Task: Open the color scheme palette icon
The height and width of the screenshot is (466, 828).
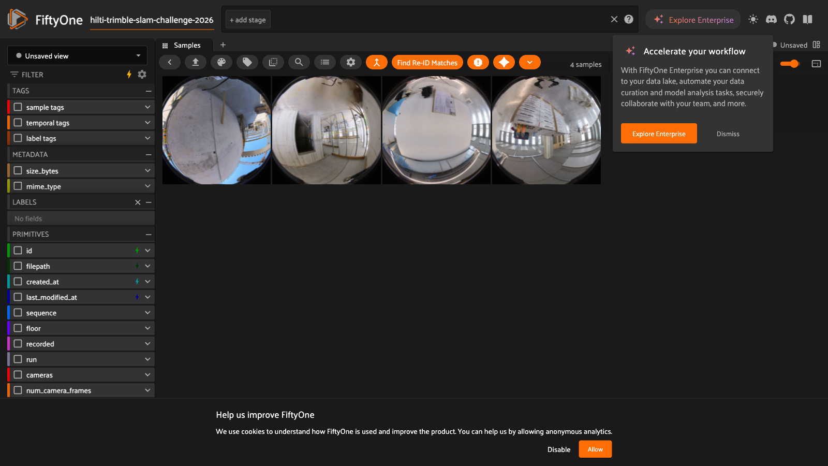Action: point(221,62)
